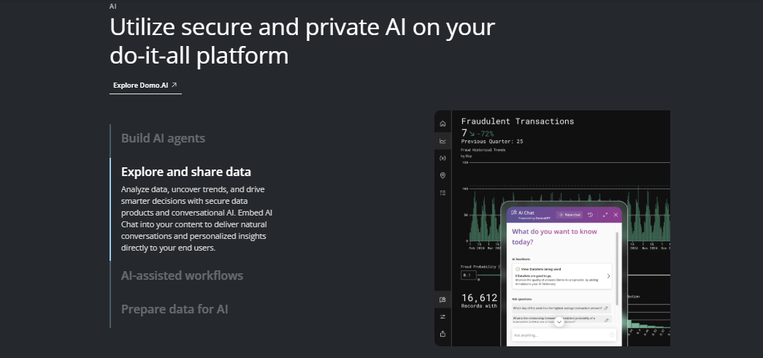Click the What do you want to know today heading

pyautogui.click(x=554, y=237)
